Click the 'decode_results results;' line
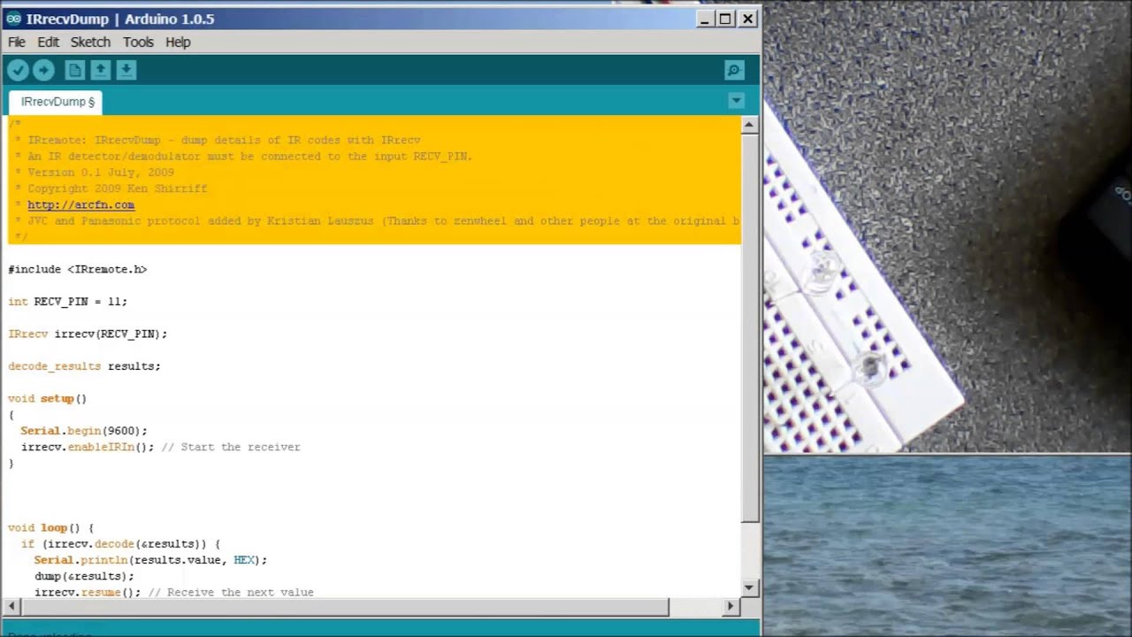The width and height of the screenshot is (1132, 637). pos(84,366)
